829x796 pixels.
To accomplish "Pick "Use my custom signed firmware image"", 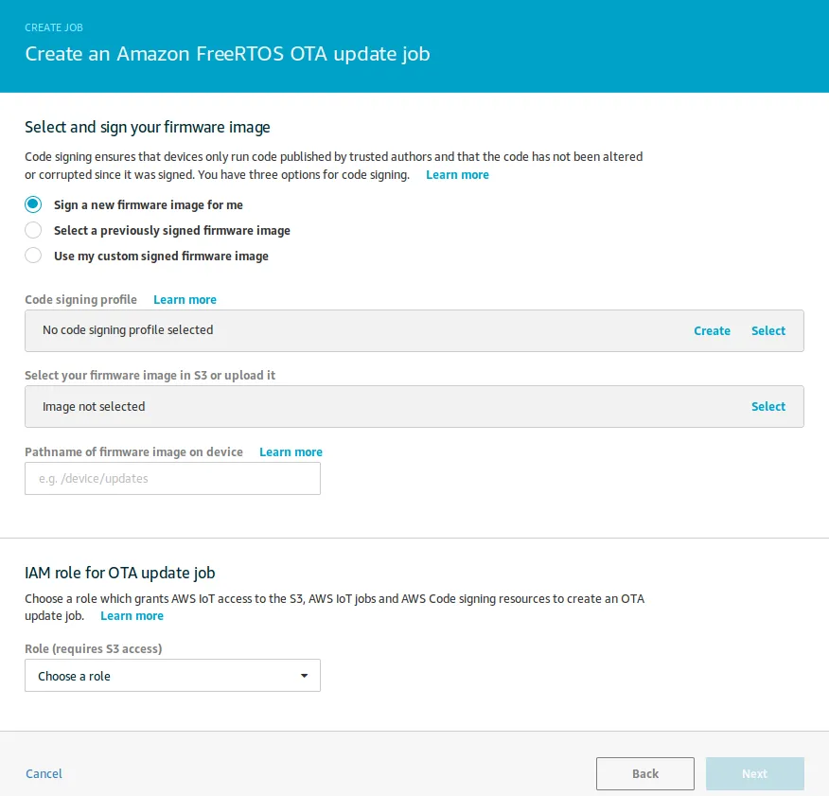I will point(33,256).
